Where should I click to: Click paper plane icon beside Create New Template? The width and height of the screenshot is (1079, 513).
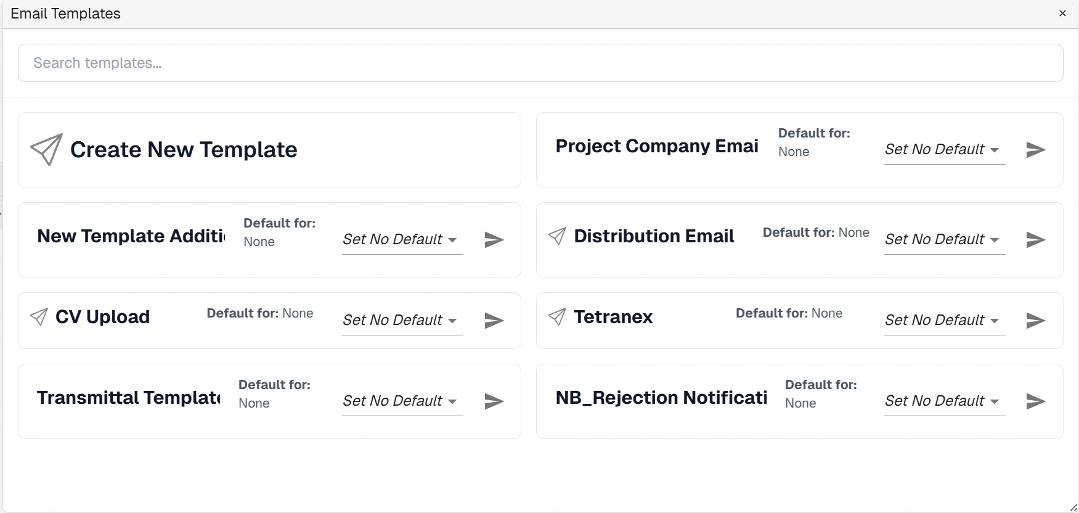click(x=47, y=149)
